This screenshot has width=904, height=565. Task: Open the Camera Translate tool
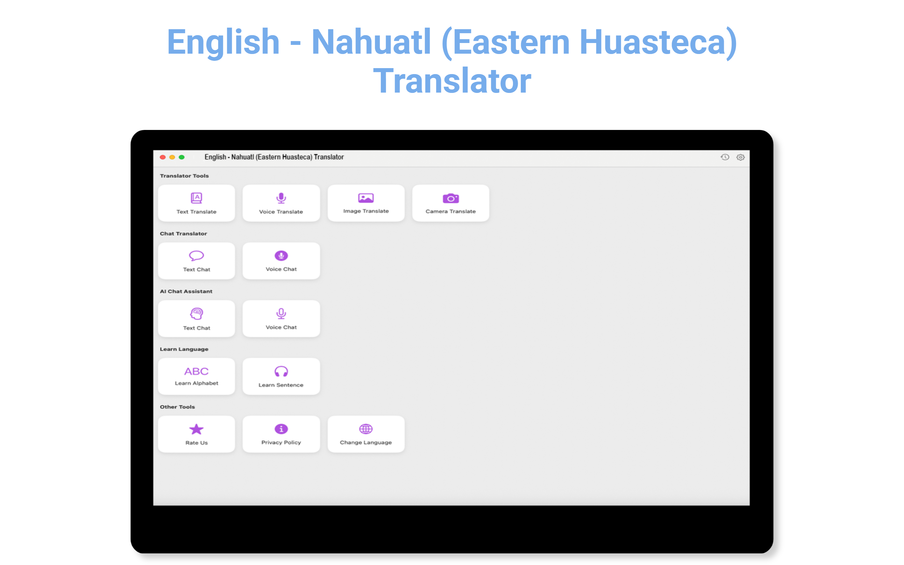click(x=450, y=203)
